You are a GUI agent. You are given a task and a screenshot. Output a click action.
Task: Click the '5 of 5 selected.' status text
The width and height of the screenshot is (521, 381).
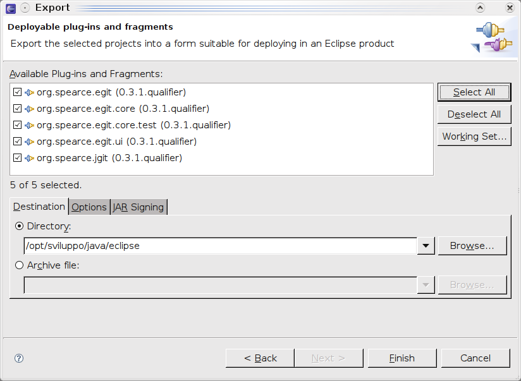[46, 185]
